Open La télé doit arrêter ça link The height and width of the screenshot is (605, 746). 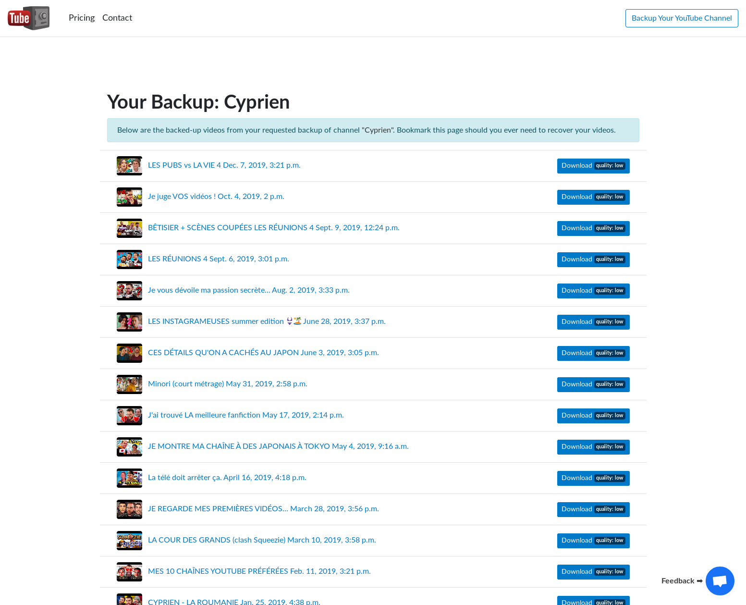(x=227, y=478)
